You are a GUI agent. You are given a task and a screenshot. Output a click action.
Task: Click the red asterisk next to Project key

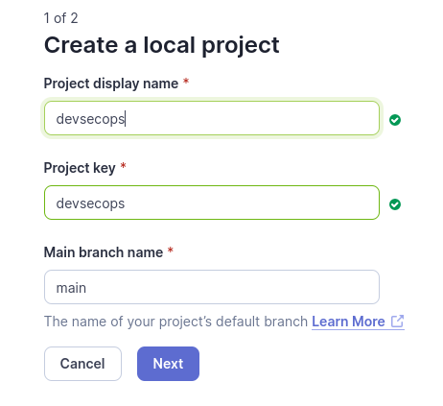tap(123, 166)
